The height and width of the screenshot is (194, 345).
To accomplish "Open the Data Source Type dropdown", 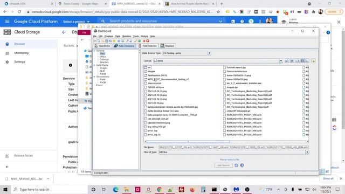I will click(x=209, y=53).
